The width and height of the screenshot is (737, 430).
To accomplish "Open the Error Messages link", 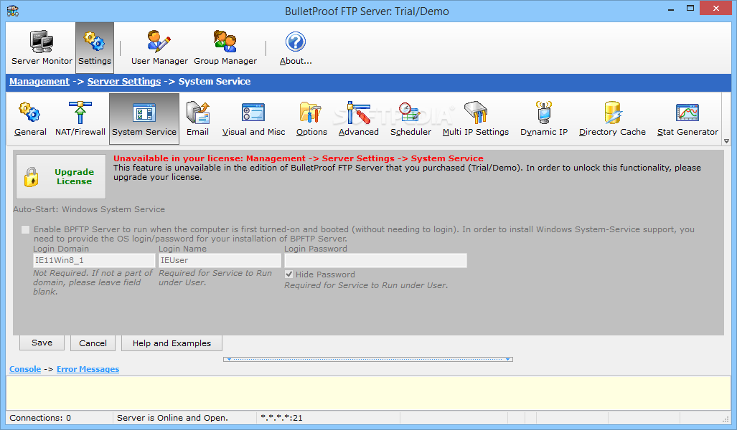I will [88, 369].
